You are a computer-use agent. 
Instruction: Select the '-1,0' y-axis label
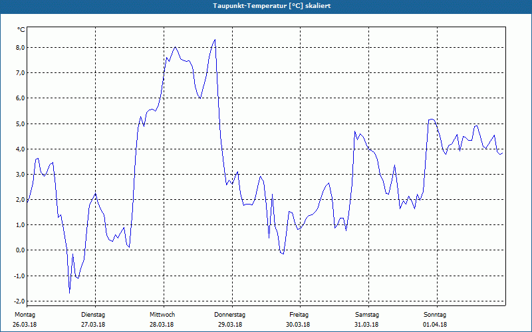[20, 276]
